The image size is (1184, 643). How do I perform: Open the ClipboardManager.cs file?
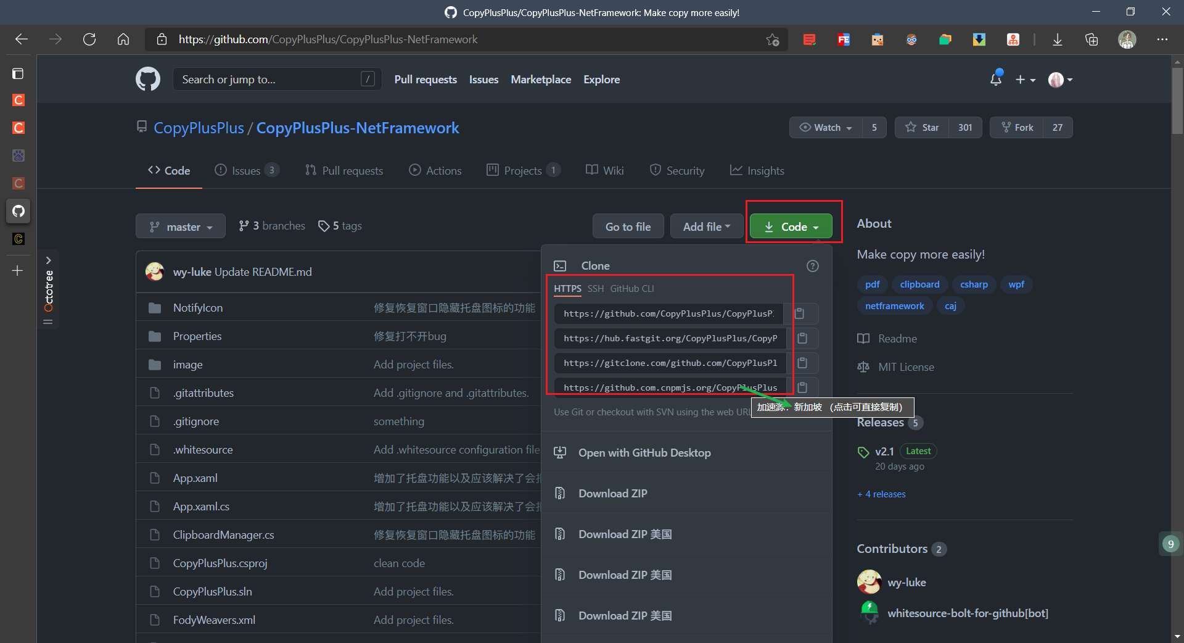223,535
